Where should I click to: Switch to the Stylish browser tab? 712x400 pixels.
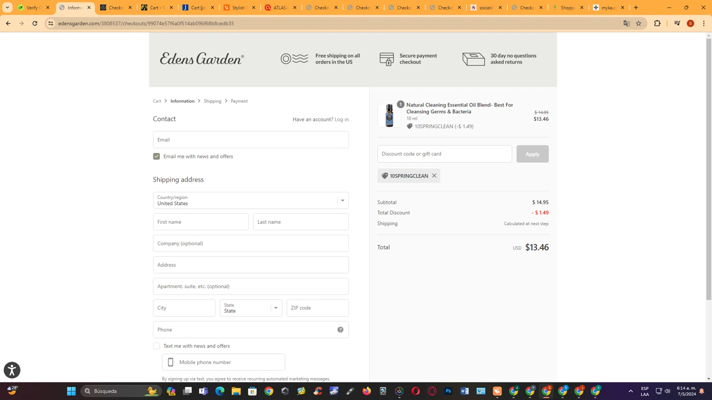240,8
